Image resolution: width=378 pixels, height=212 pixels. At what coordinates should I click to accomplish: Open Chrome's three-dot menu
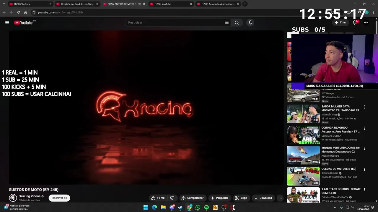(x=374, y=12)
